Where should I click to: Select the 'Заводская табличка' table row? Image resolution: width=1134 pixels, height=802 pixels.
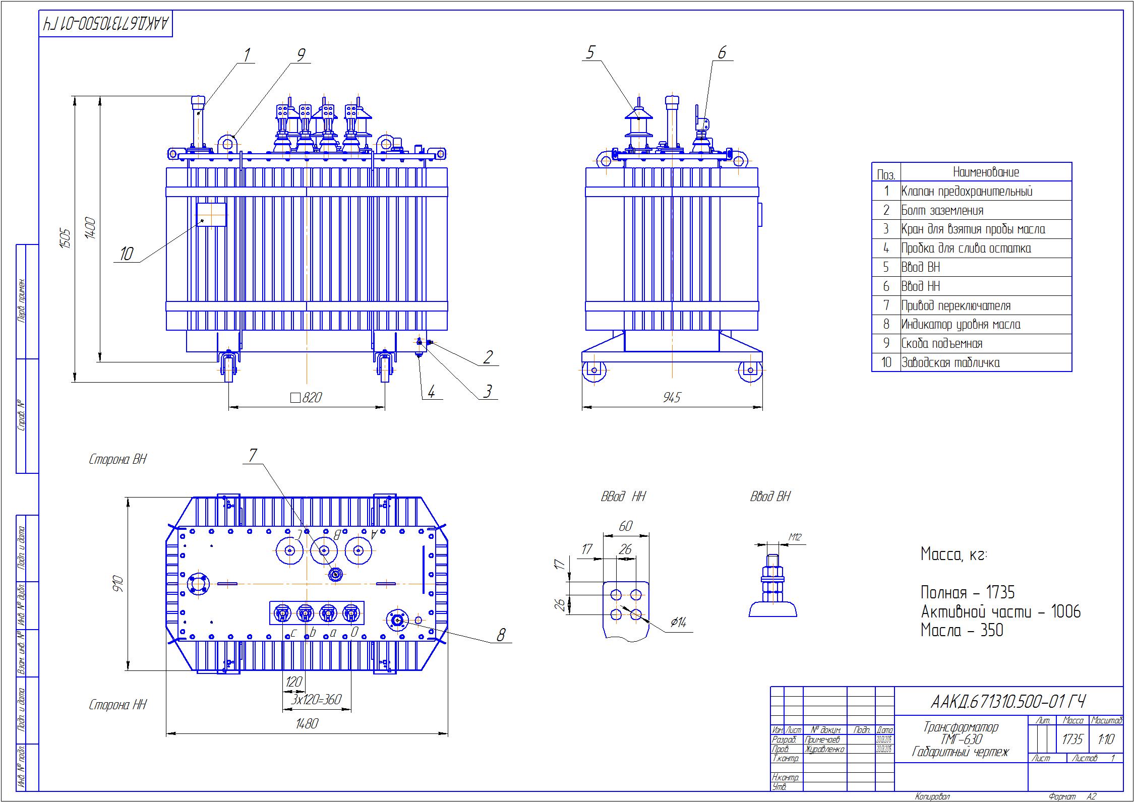click(x=972, y=362)
